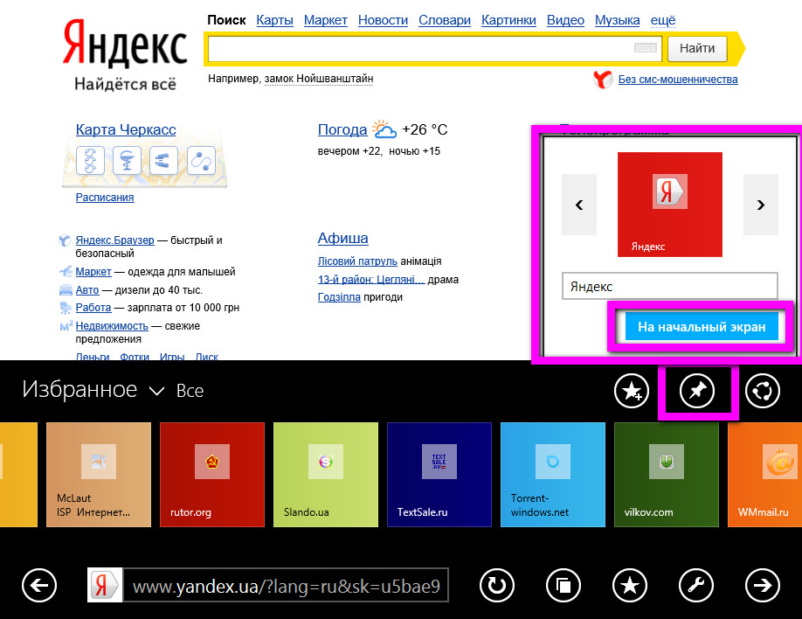This screenshot has height=619, width=802.
Task: Open the McLaut ISP favorite tile
Action: click(x=99, y=475)
